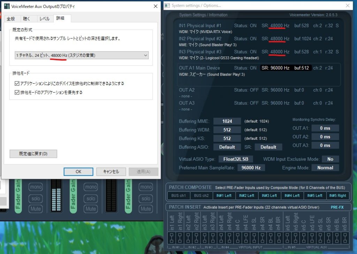Image resolution: width=357 pixels, height=254 pixels.
Task: Click 既定値に戻す restore defaults button
Action: pyautogui.click(x=33, y=154)
